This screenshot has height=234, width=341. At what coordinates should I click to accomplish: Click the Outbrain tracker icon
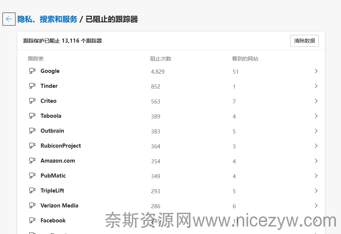pos(32,131)
